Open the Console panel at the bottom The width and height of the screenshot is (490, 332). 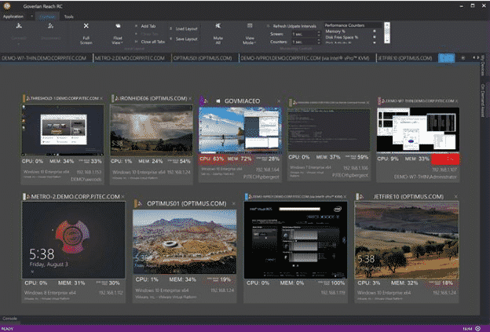click(x=9, y=318)
